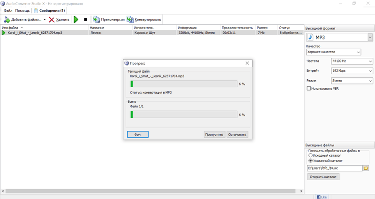The height and width of the screenshot is (199, 375).
Task: Click the Пропустить button
Action: (214, 134)
